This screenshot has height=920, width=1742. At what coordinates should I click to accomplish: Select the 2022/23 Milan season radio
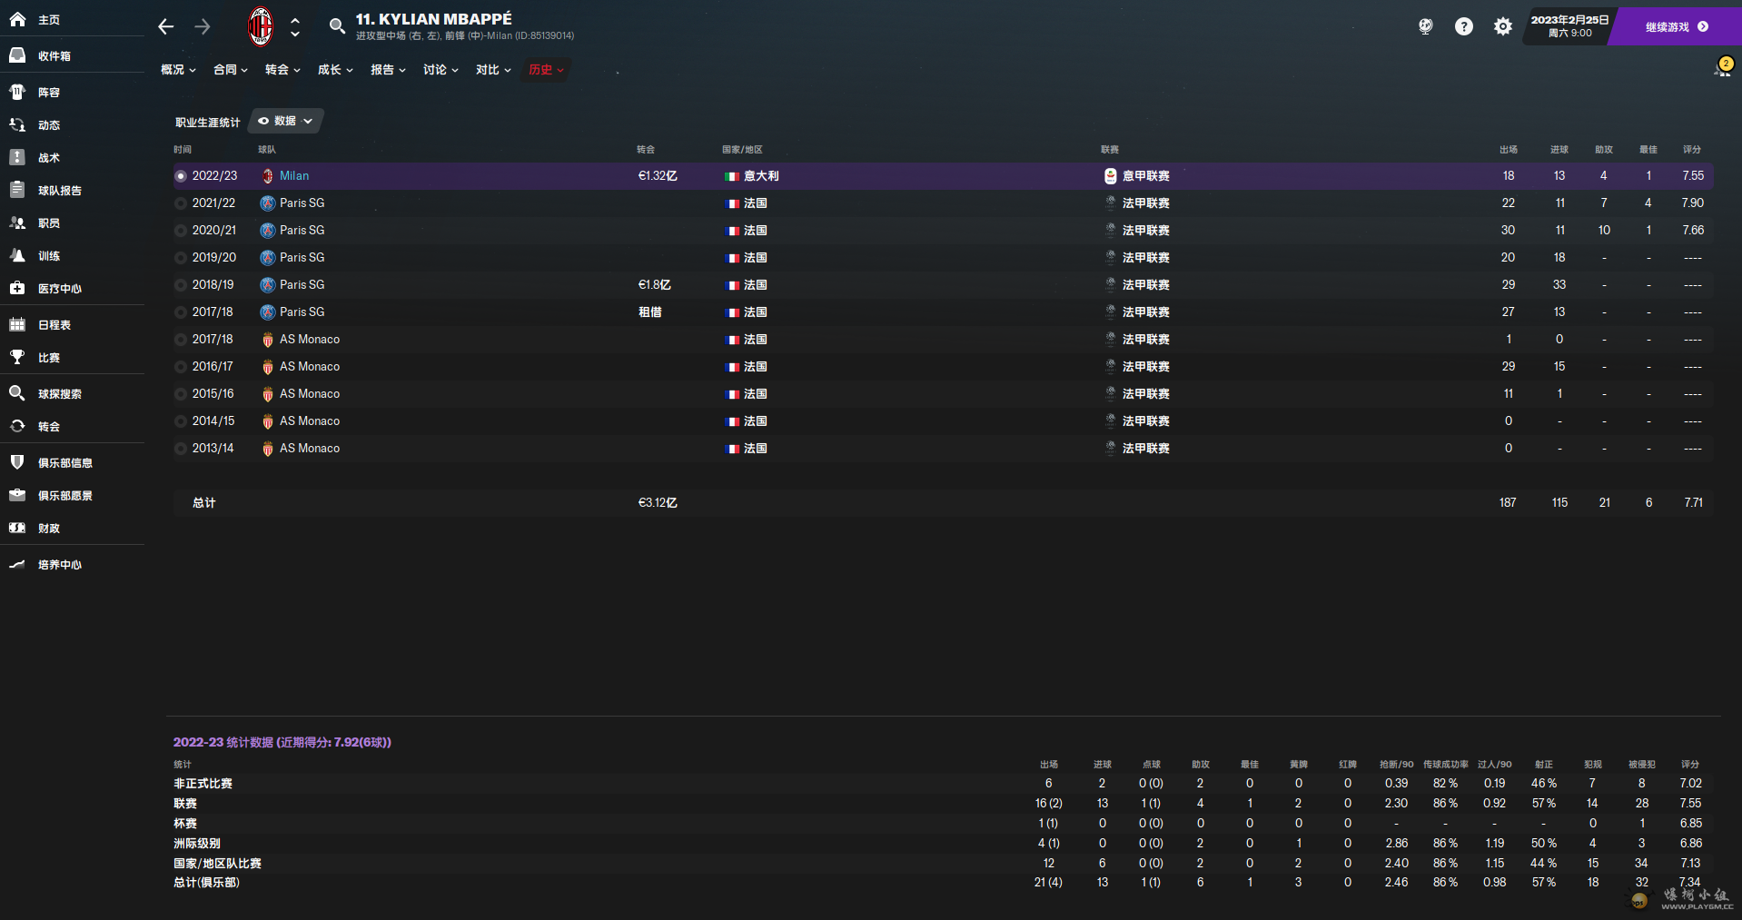click(181, 176)
